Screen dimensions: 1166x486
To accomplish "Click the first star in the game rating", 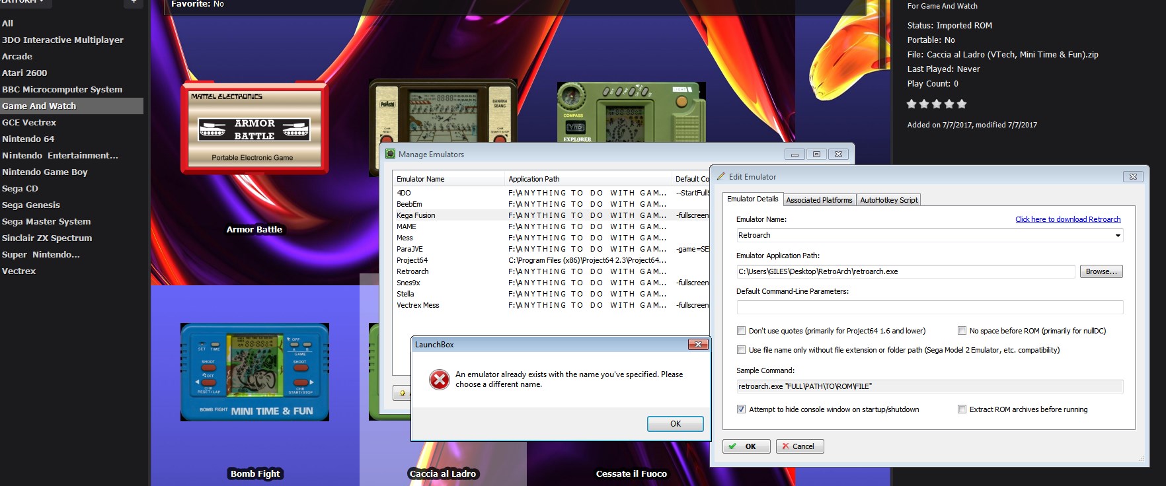I will 912,104.
